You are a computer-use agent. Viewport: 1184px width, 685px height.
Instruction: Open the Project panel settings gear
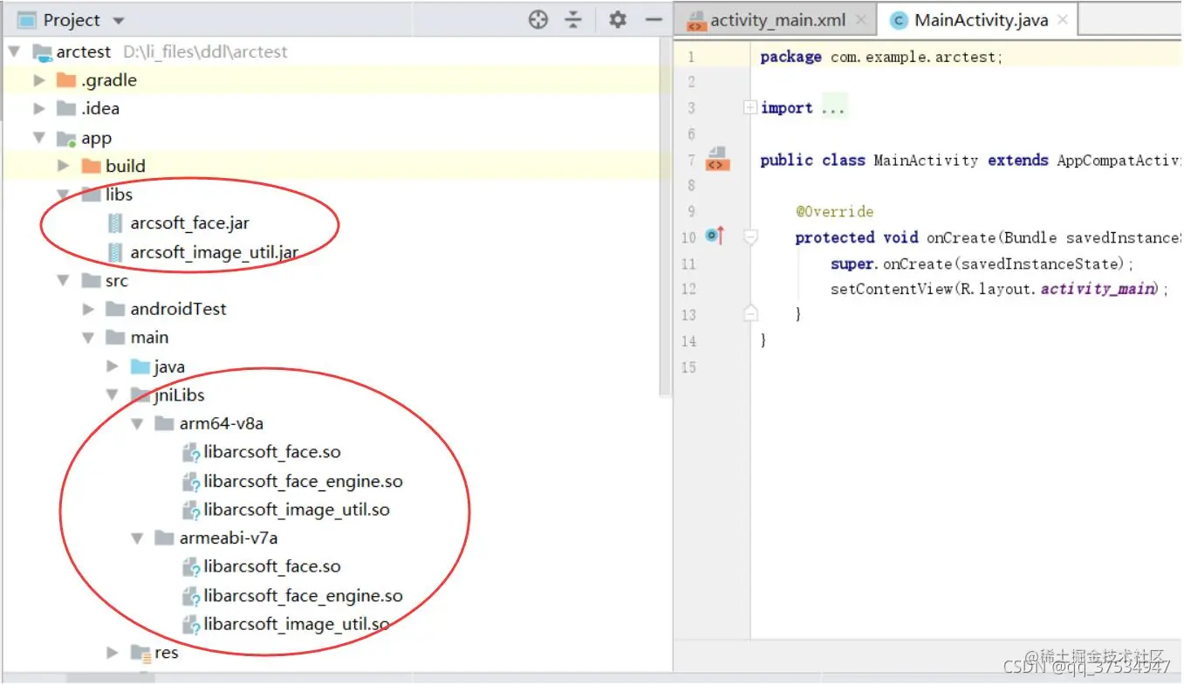(x=618, y=19)
